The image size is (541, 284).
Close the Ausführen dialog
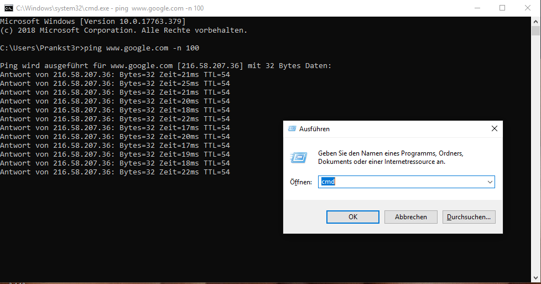[x=495, y=128]
